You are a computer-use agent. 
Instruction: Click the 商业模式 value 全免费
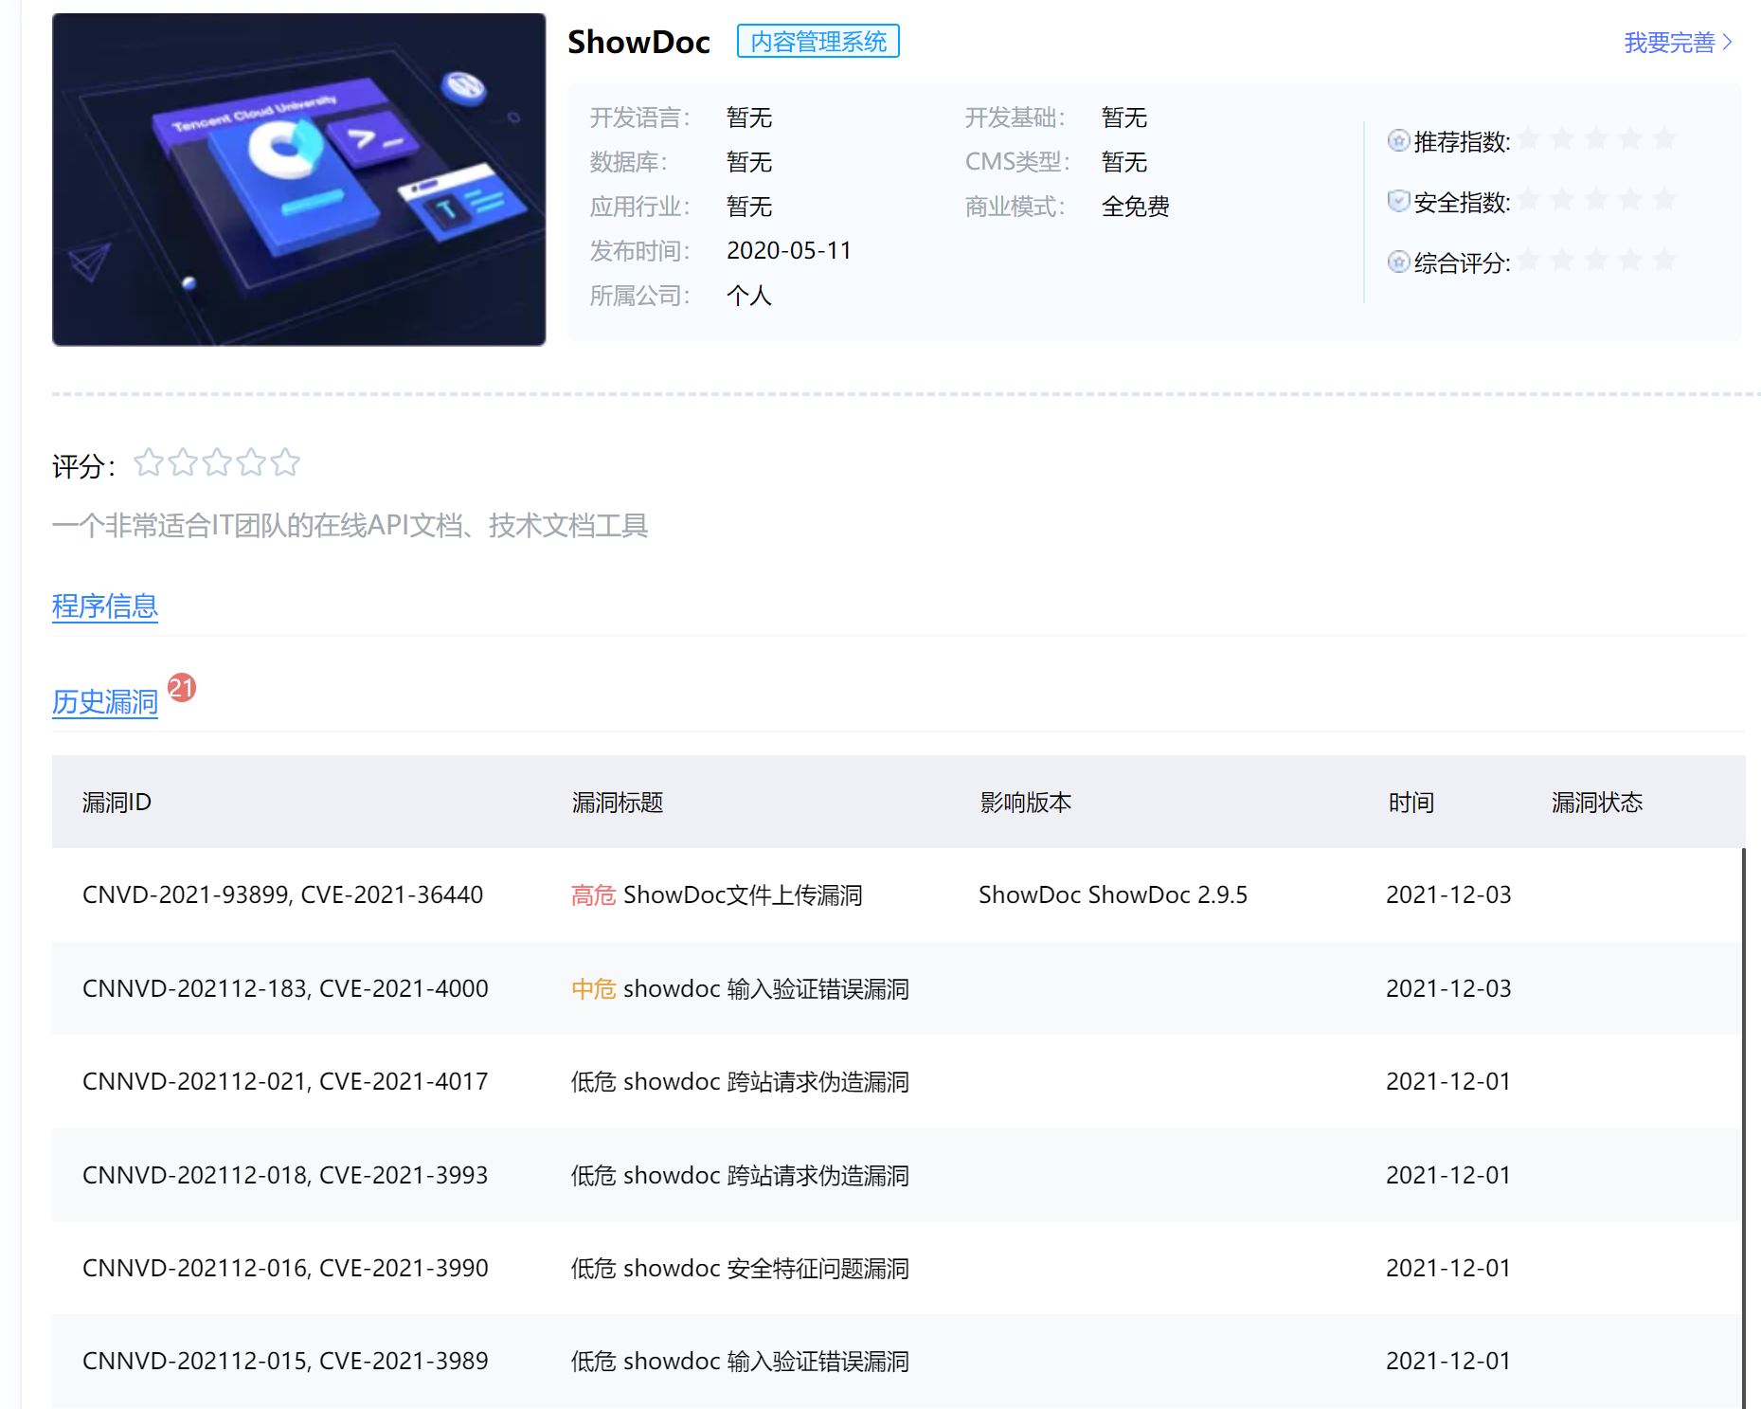tap(1136, 207)
